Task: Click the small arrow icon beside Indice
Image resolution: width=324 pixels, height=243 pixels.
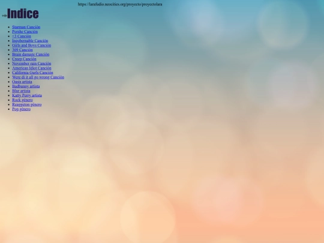Action: (x=4, y=16)
